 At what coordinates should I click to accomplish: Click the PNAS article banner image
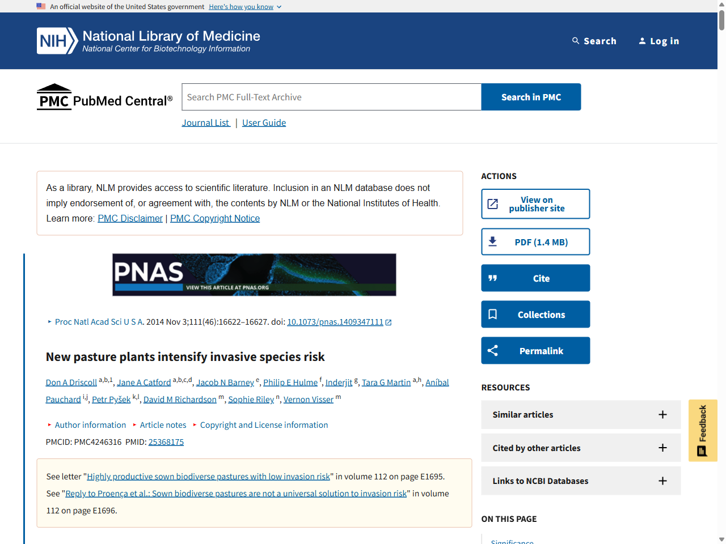254,274
